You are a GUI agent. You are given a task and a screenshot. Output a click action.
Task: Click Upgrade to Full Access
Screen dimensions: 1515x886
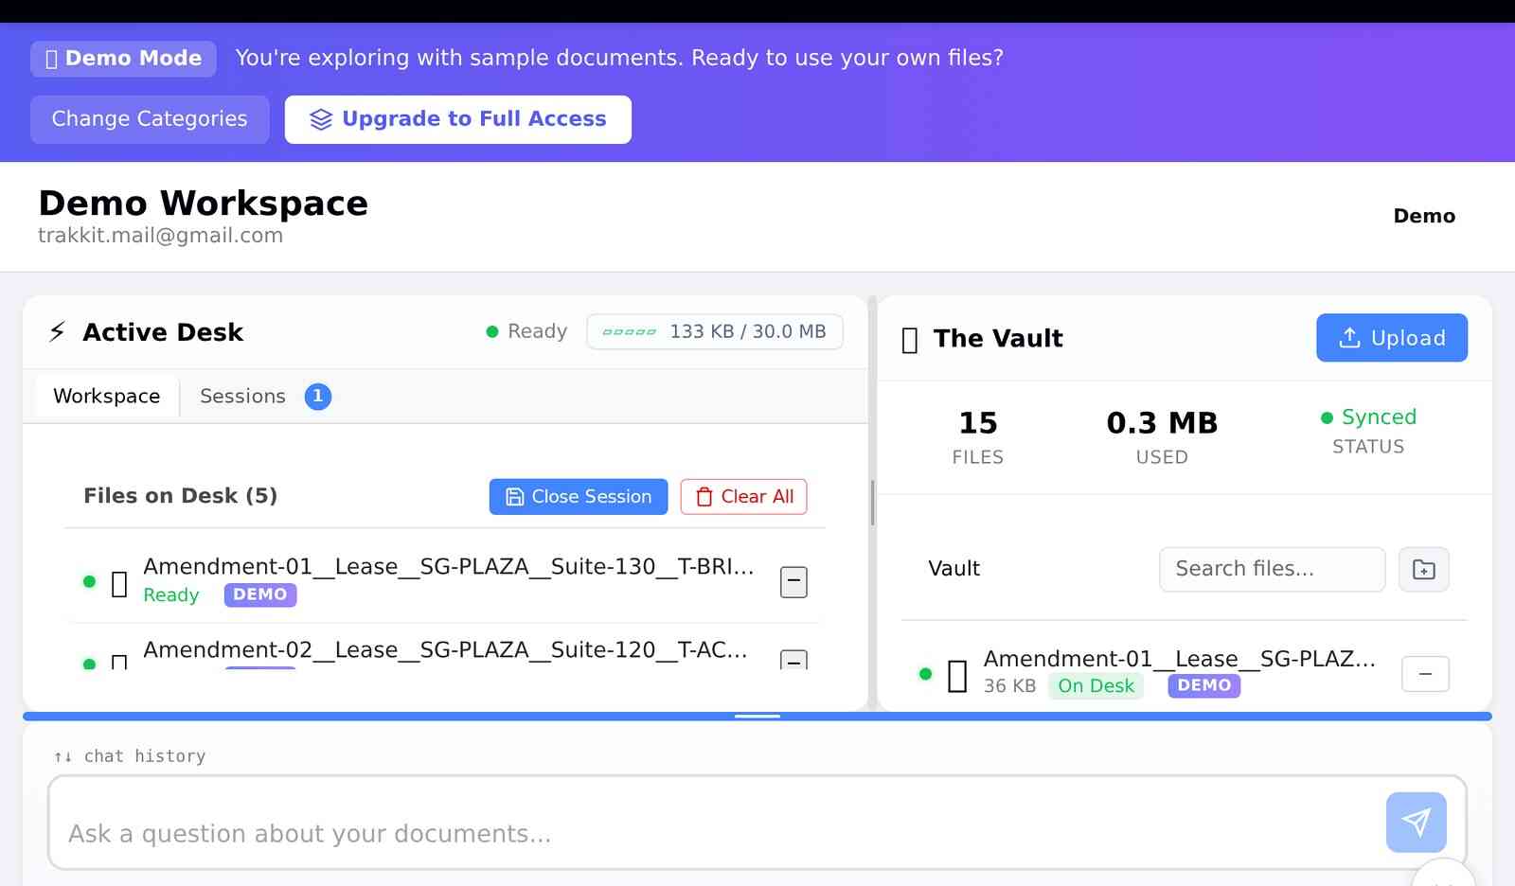coord(458,118)
